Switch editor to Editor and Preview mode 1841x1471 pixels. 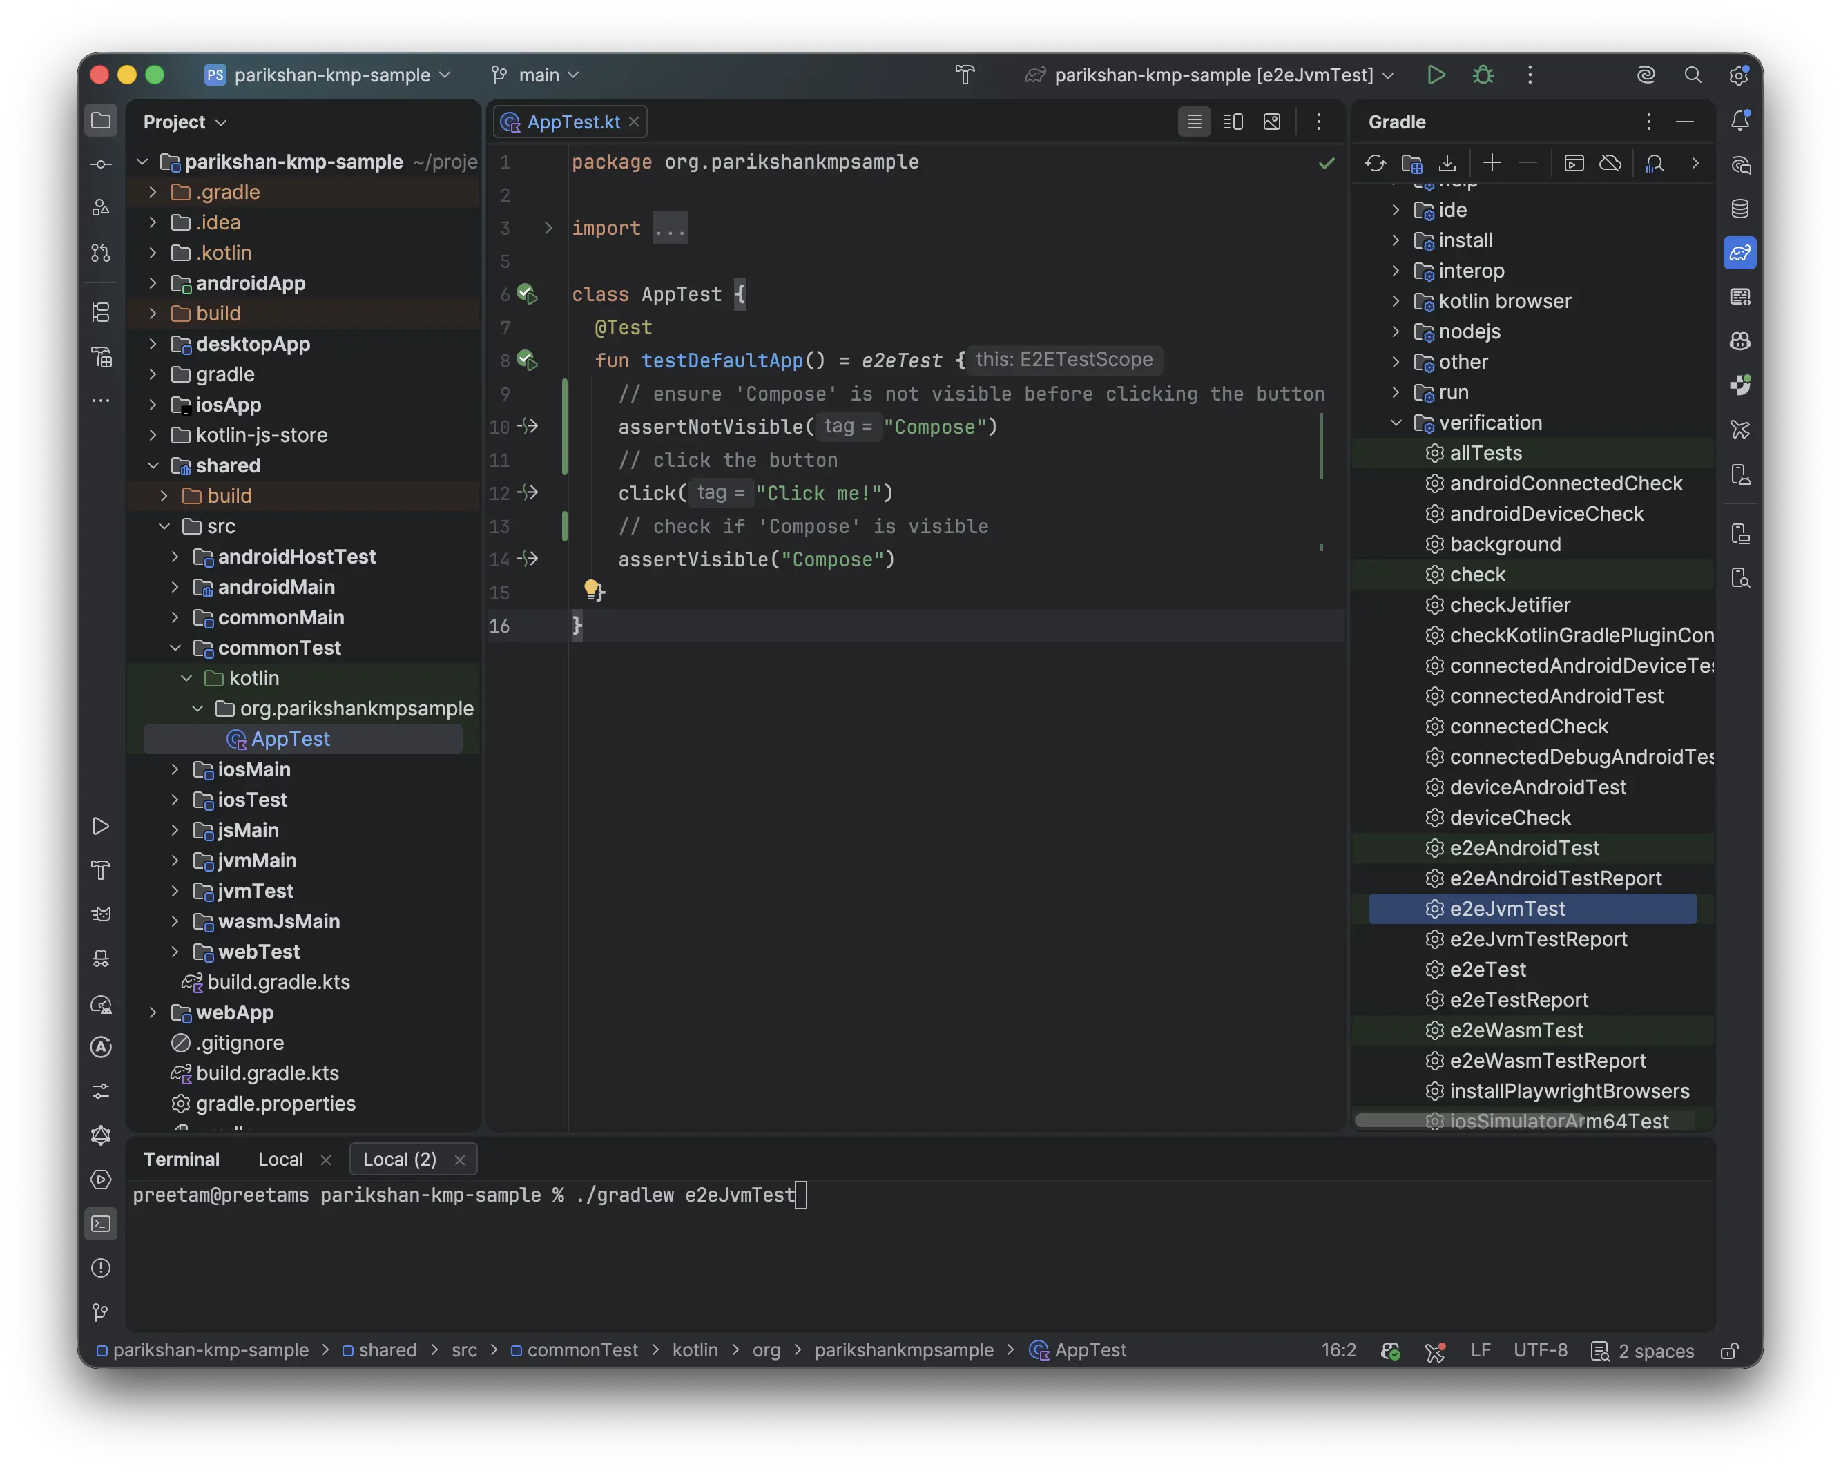coord(1233,122)
